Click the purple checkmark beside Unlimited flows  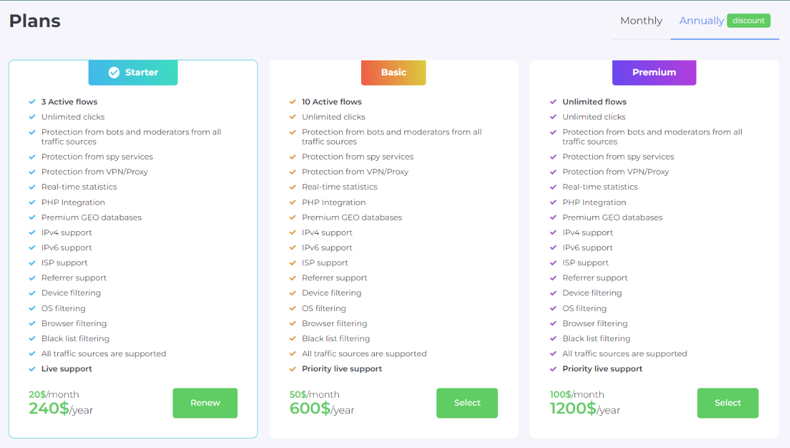[x=553, y=102]
